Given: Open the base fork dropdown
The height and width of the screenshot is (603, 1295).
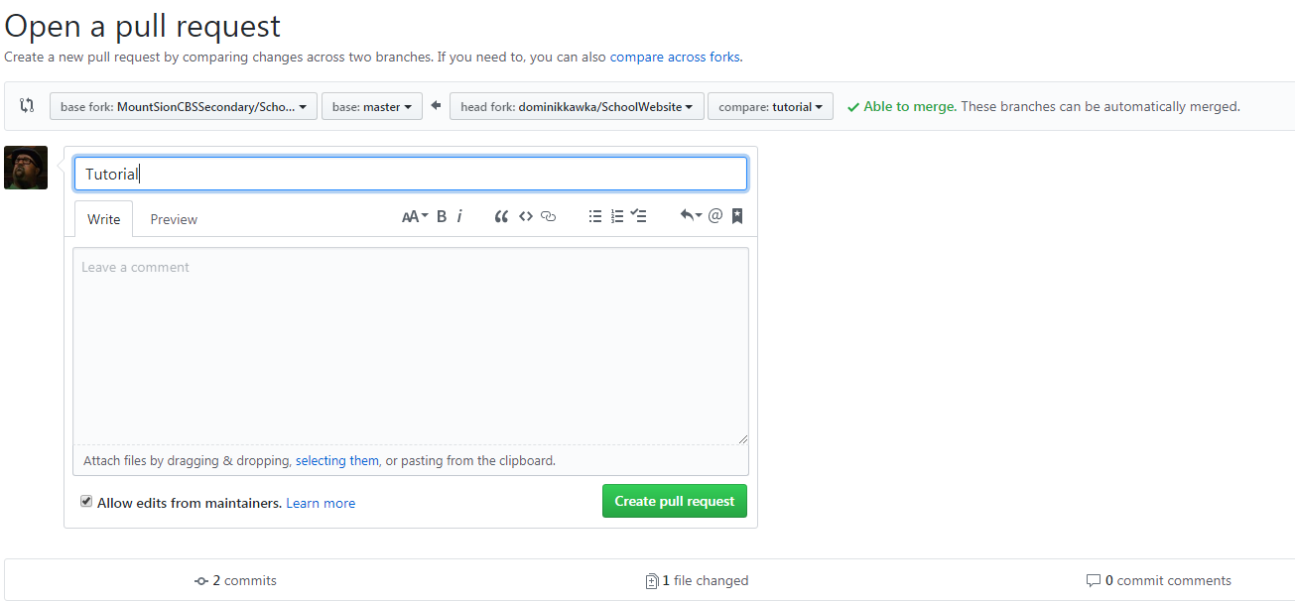Looking at the screenshot, I should (184, 106).
